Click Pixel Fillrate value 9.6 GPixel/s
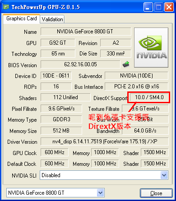This screenshot has width=176, height=201. coord(61,109)
